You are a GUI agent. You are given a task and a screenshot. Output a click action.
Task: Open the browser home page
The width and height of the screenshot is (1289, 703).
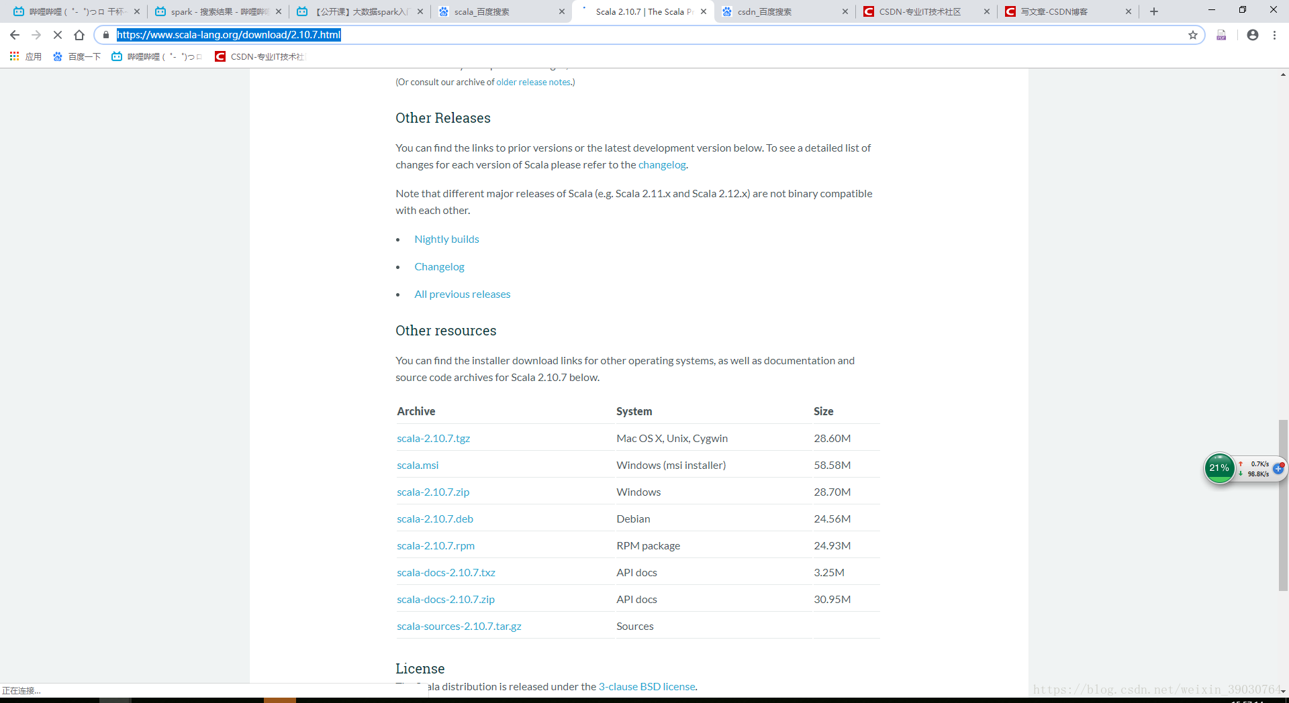[79, 35]
